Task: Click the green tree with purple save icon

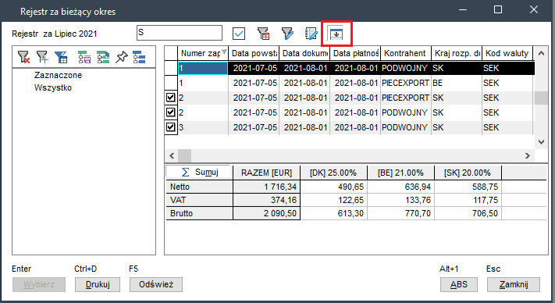Action: point(84,57)
